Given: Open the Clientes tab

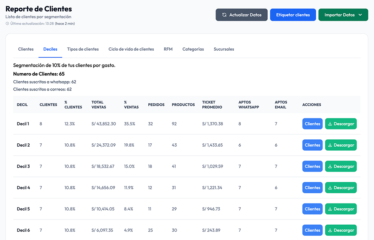Looking at the screenshot, I should coord(26,49).
